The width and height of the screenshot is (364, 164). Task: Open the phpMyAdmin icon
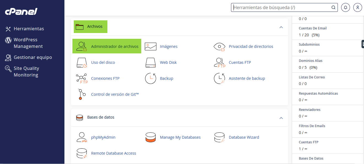[82, 137]
